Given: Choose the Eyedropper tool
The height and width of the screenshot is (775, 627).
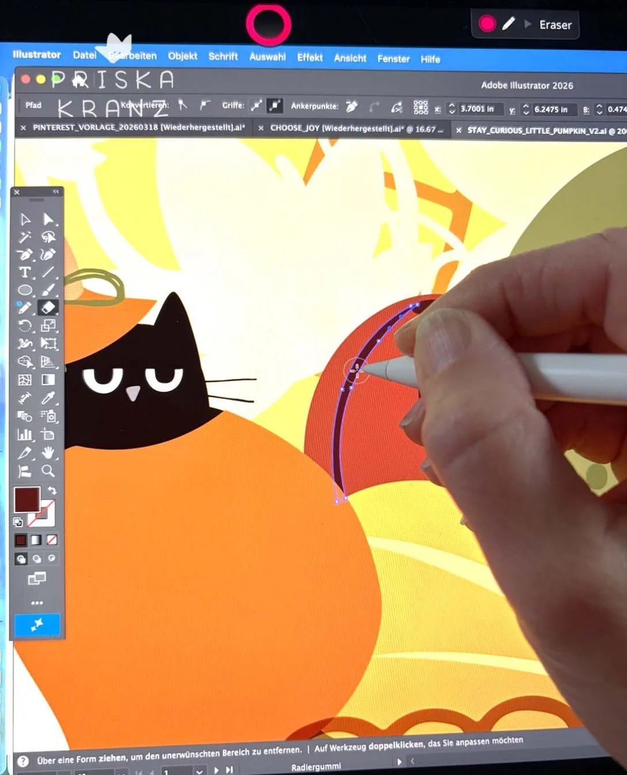Looking at the screenshot, I should [x=48, y=398].
